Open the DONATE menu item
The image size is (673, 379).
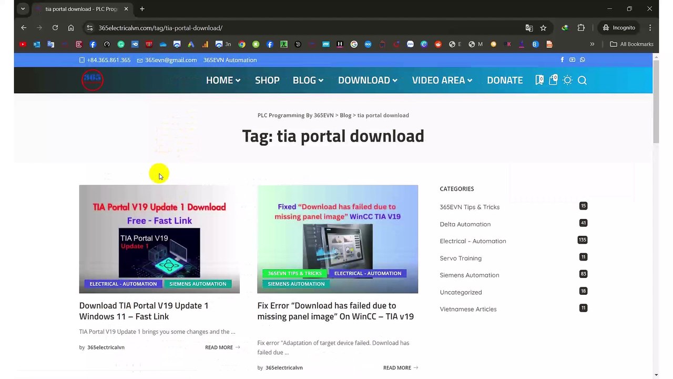(505, 80)
